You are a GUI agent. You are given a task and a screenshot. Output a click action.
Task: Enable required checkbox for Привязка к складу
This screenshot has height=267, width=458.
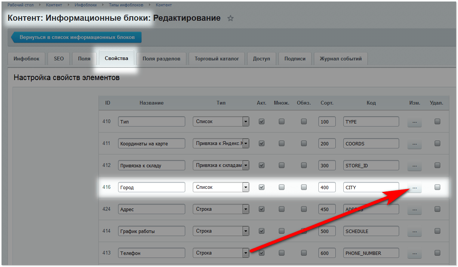304,165
